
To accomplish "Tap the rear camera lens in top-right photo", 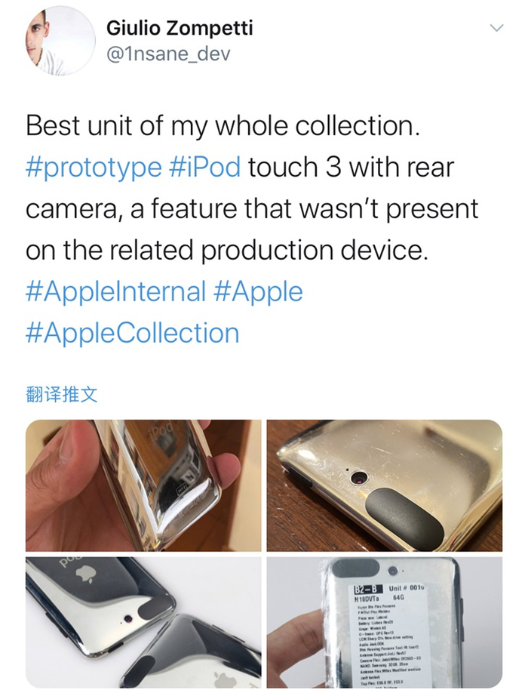I will [x=360, y=477].
